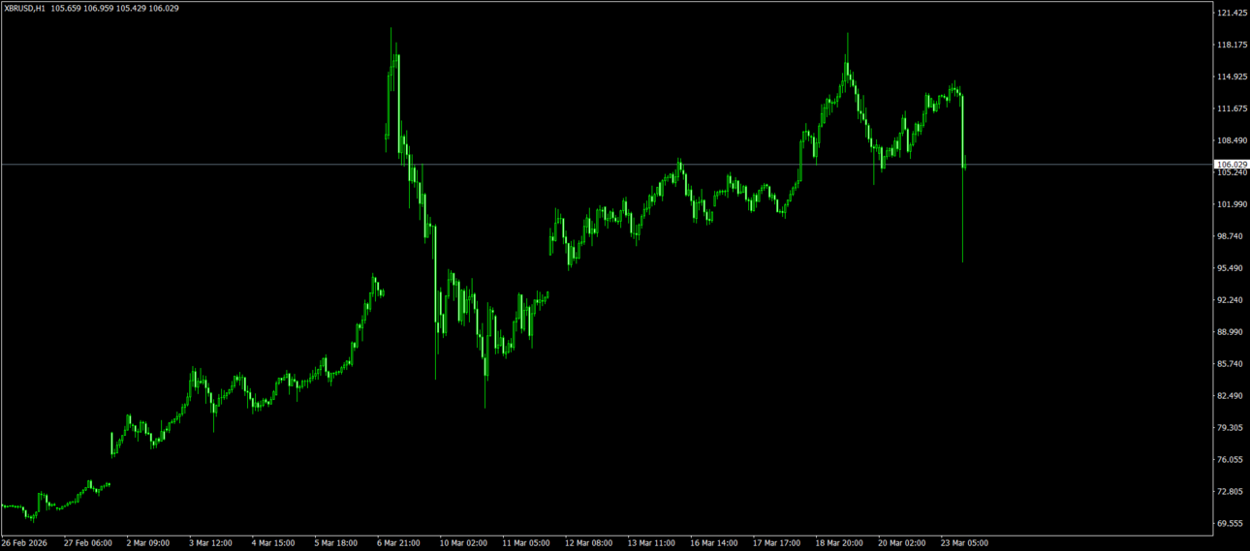Click the 27 Feb 06:00 time label
Viewport: 1250px width, 551px height.
pos(87,543)
